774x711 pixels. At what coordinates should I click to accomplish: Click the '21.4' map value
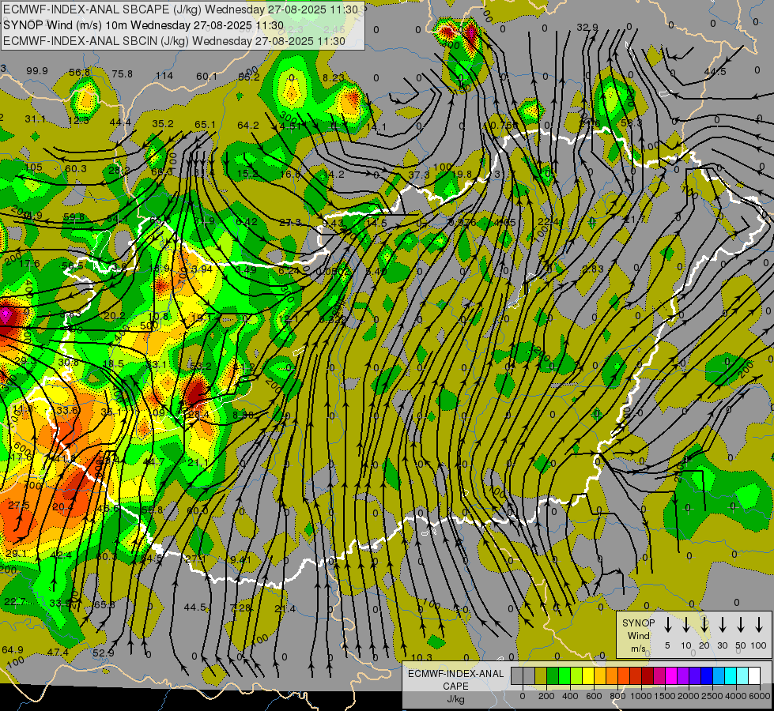click(285, 609)
